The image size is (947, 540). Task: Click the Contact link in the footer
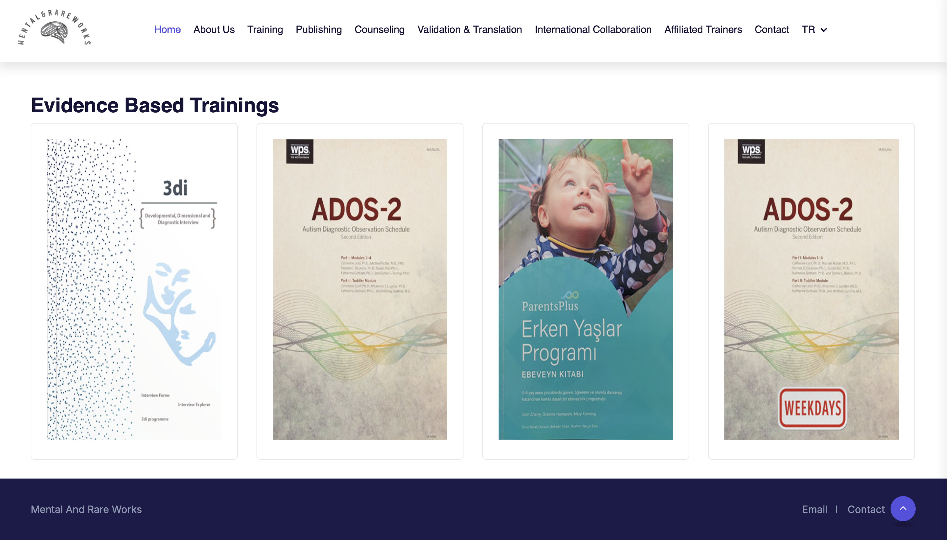coord(865,509)
